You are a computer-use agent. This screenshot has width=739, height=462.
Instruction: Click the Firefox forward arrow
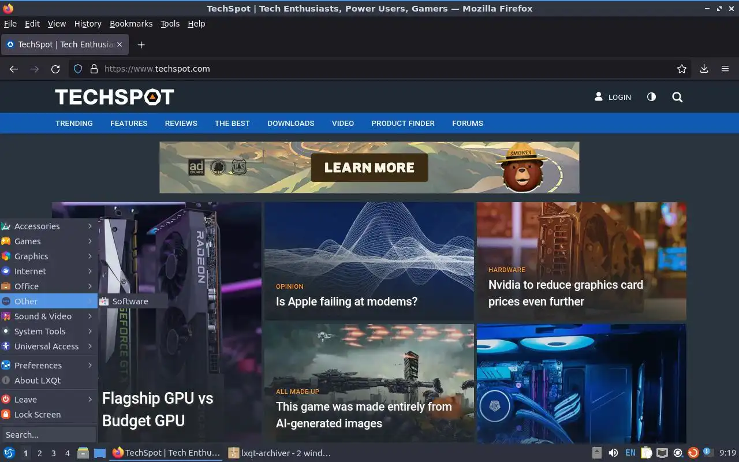point(35,69)
